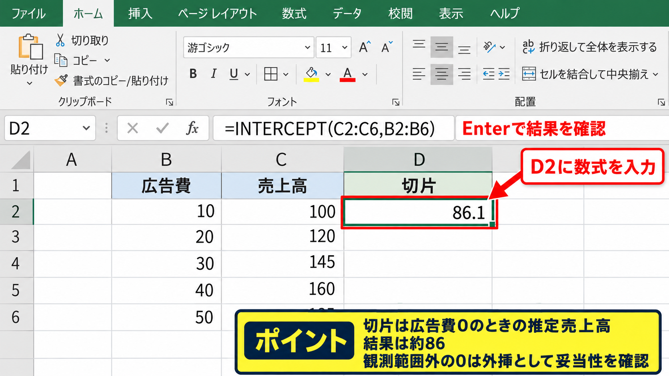The height and width of the screenshot is (376, 669).
Task: Expand the borders dropdown arrow
Action: point(286,74)
